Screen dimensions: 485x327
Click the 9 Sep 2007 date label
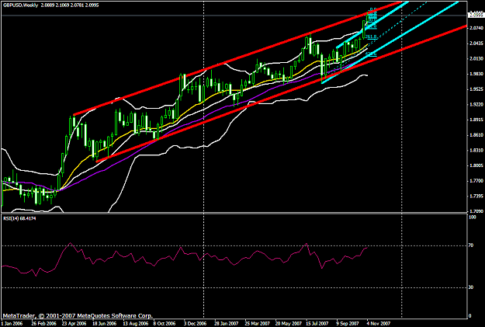348,324
